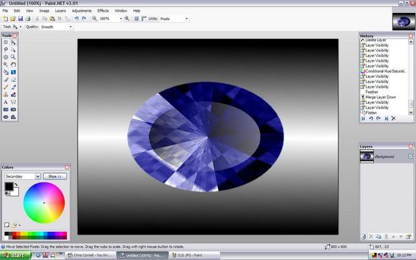This screenshot has width=416, height=260.
Task: Click the New file toolbar icon
Action: 5,19
